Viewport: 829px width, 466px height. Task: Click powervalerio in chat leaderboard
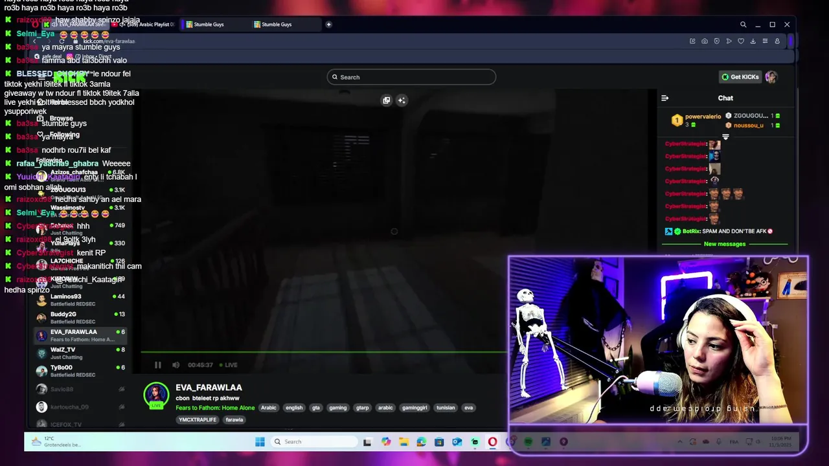pos(703,116)
